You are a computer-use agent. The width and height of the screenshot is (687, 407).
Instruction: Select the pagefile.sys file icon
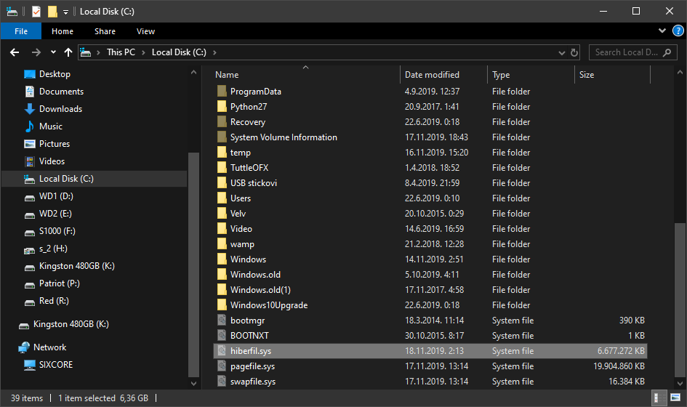click(222, 366)
